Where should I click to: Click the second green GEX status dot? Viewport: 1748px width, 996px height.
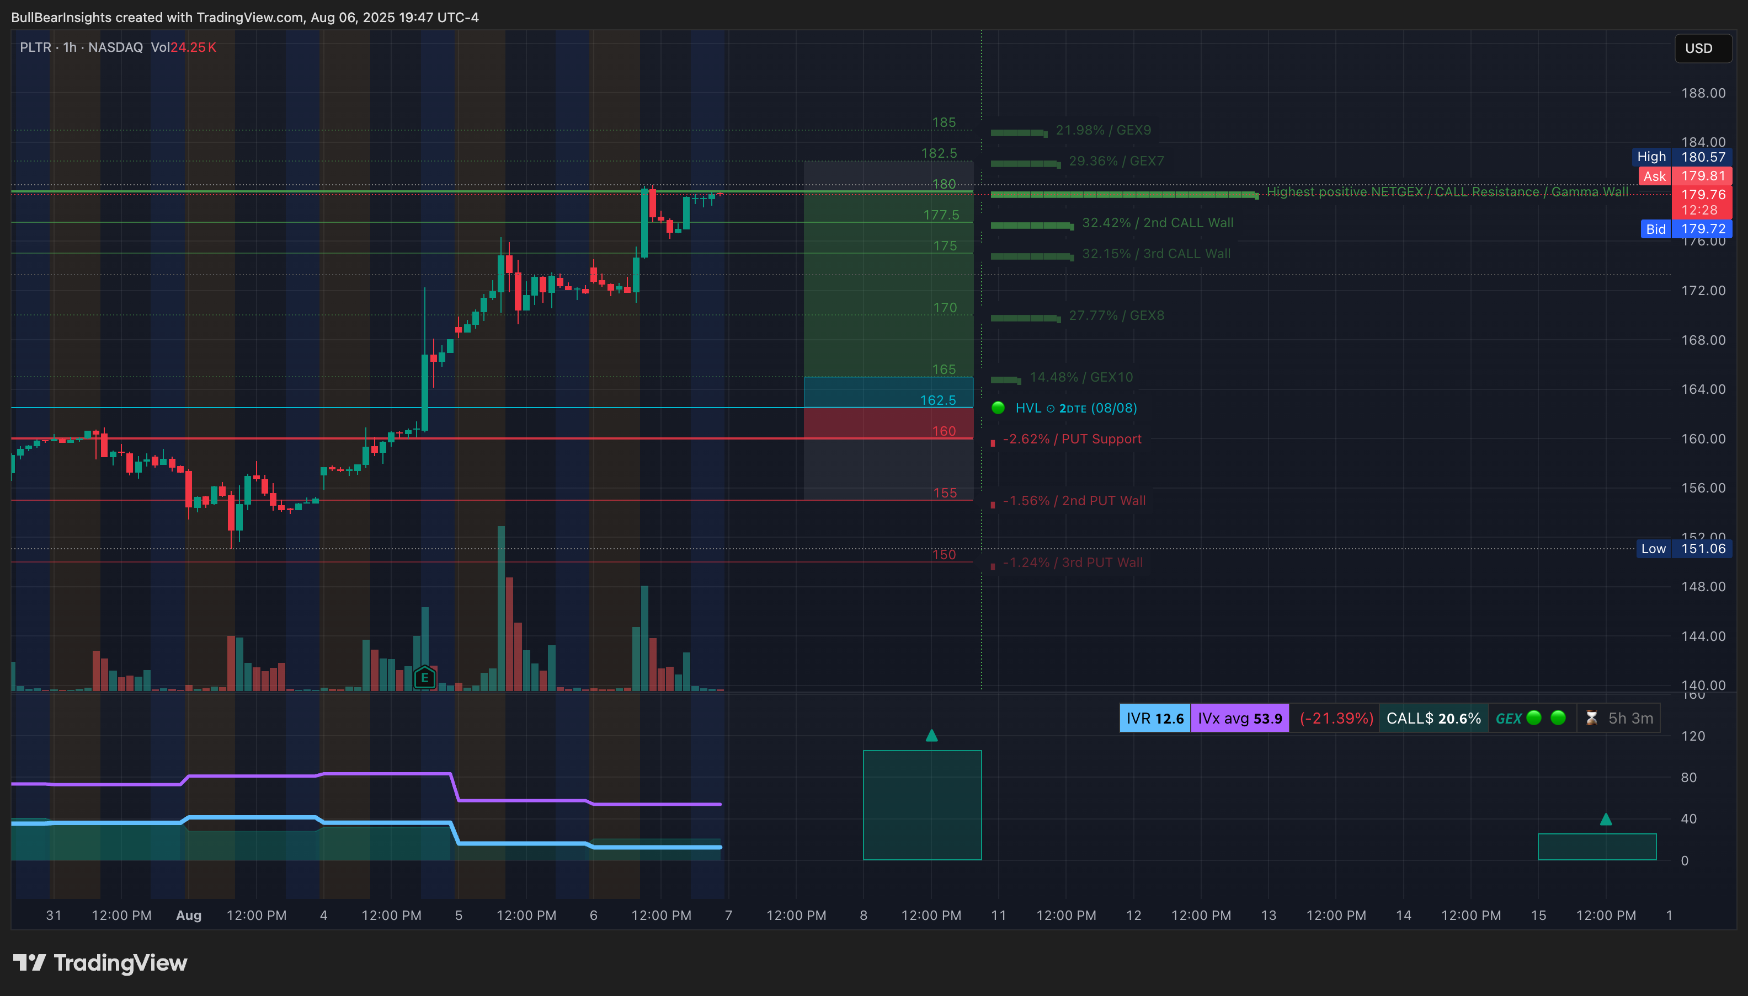1558,717
